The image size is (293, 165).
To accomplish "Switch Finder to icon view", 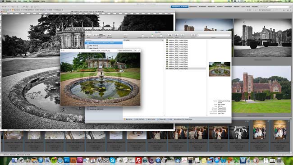I will click(95, 35).
